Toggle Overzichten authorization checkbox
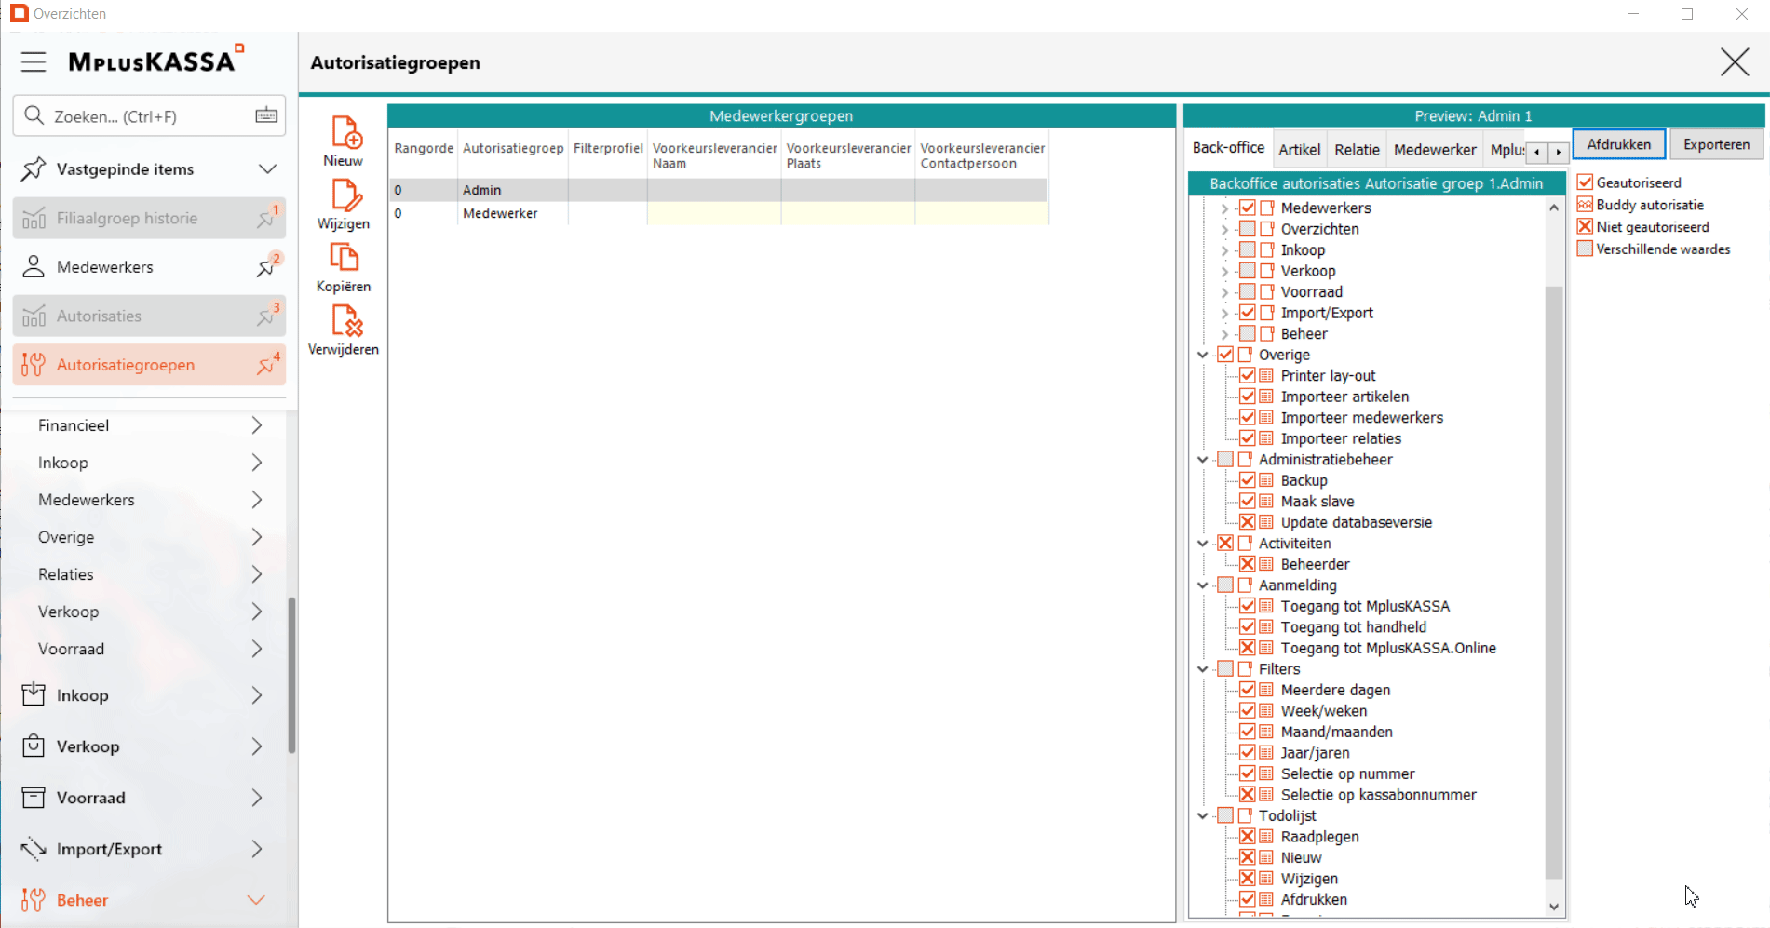This screenshot has height=928, width=1770. (x=1248, y=229)
